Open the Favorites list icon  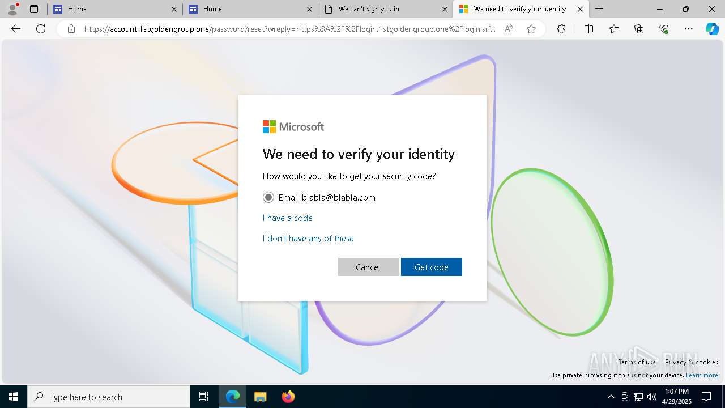614,29
